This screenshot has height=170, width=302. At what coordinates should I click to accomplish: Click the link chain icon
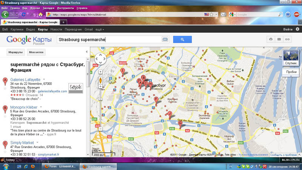[287, 39]
